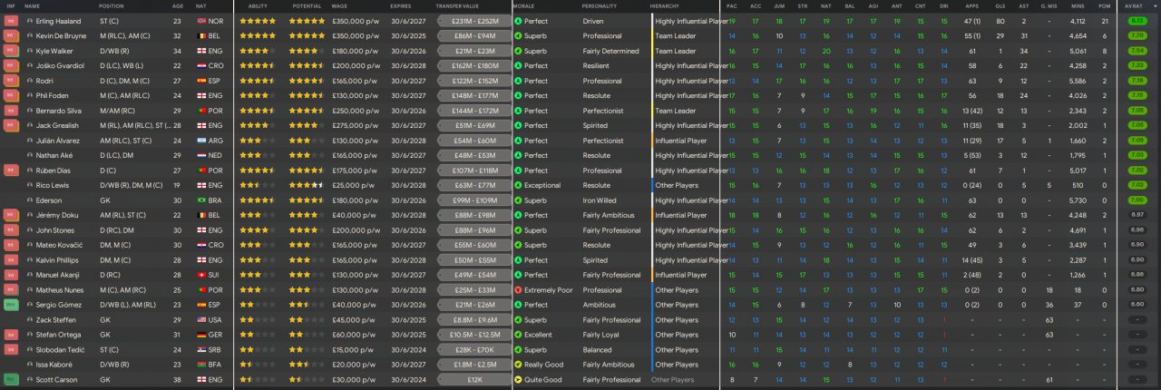Click the person icon beside Nathan Aké
Screen dimensions: 1161x390
point(29,155)
